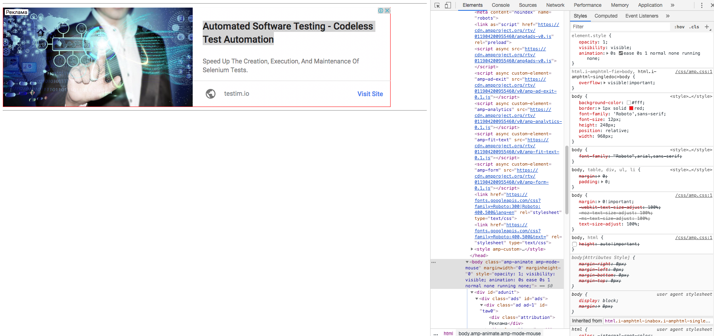
Task: Open the red border color swatch
Action: [x=631, y=108]
